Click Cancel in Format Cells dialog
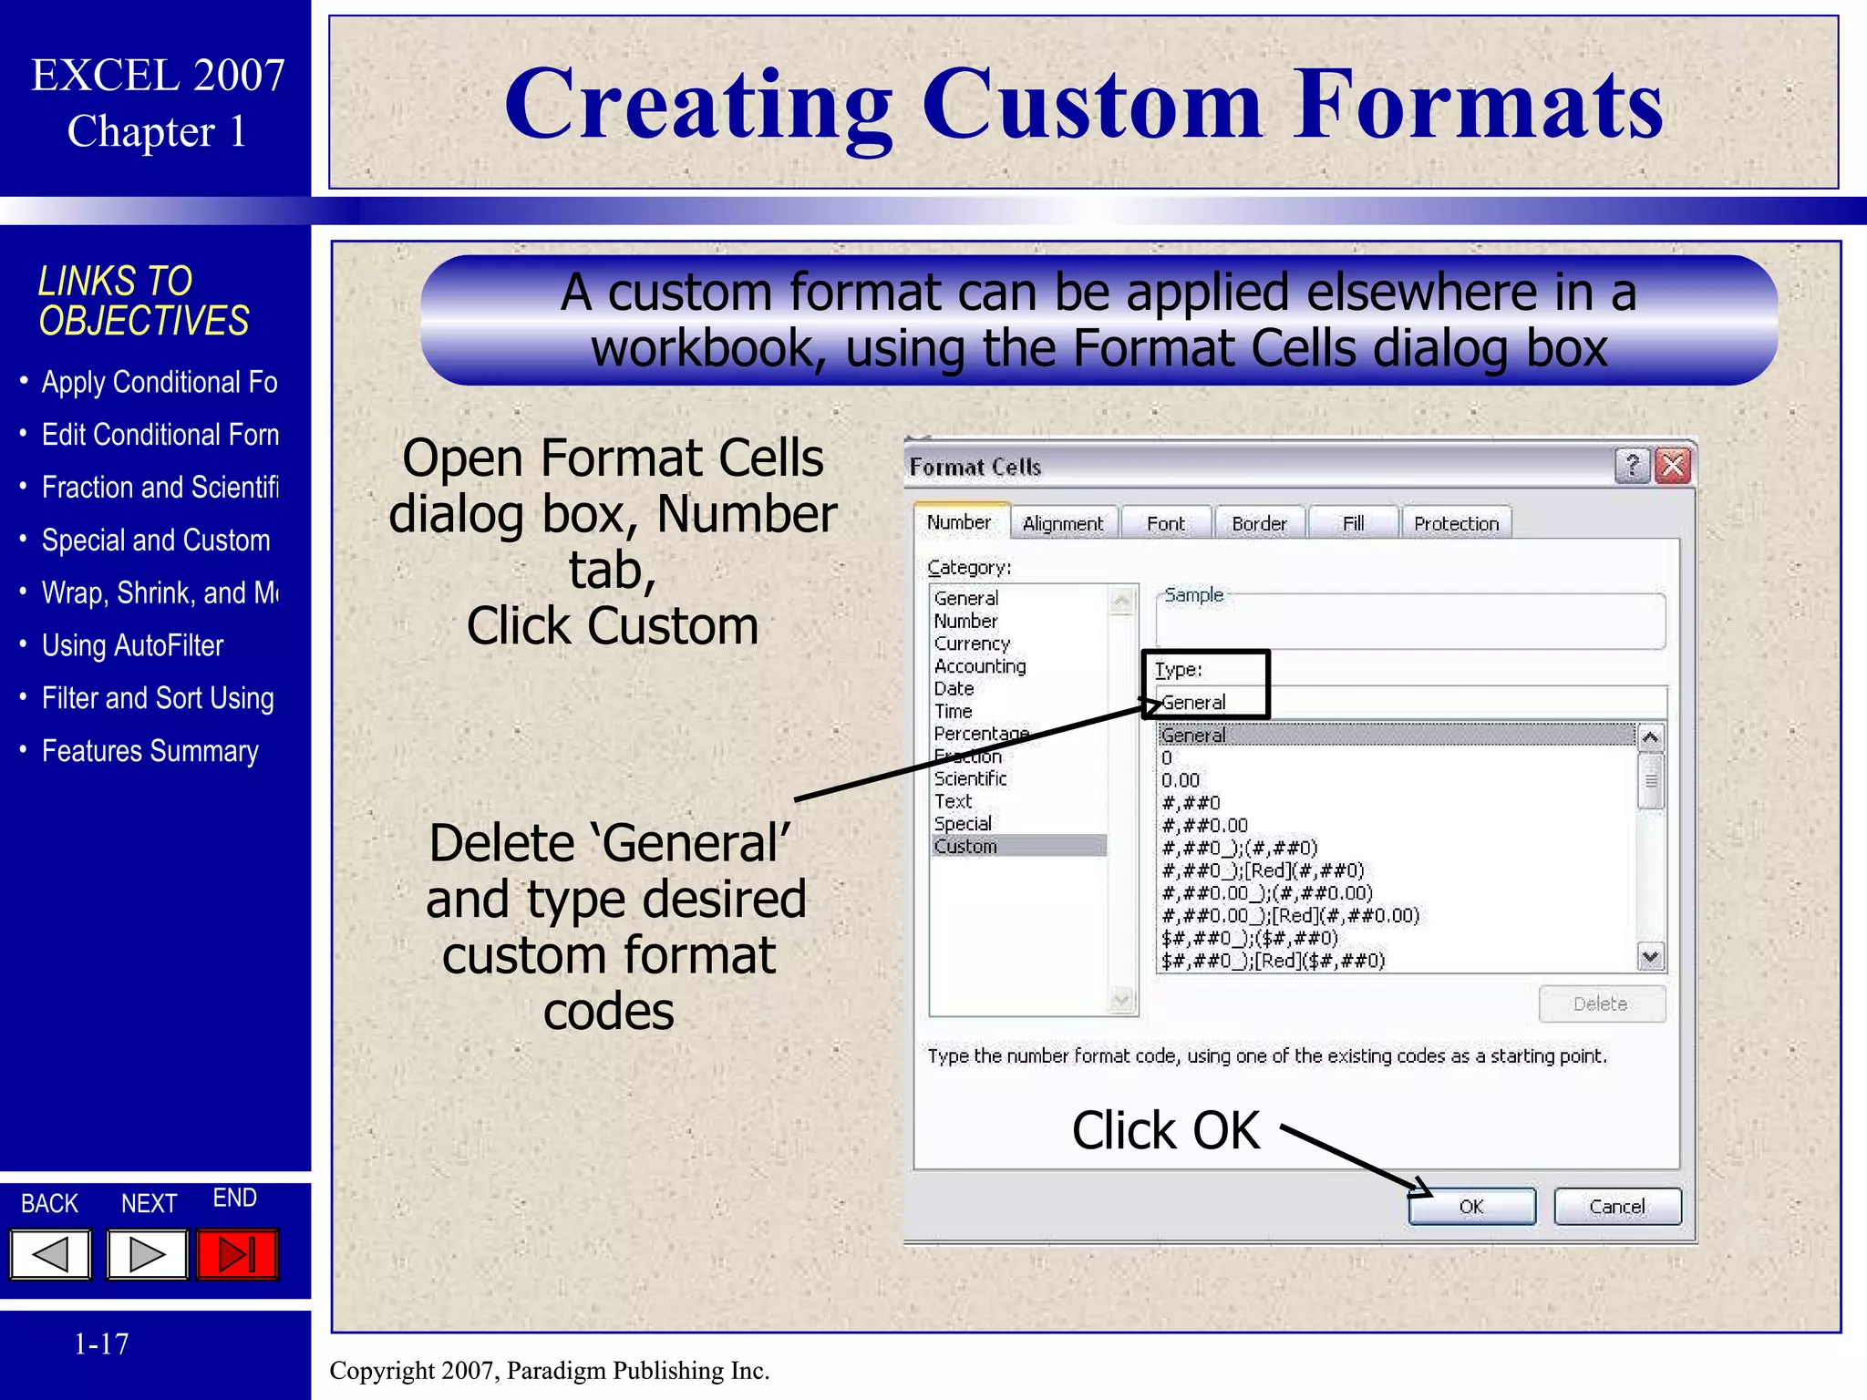This screenshot has width=1867, height=1400. point(1617,1206)
